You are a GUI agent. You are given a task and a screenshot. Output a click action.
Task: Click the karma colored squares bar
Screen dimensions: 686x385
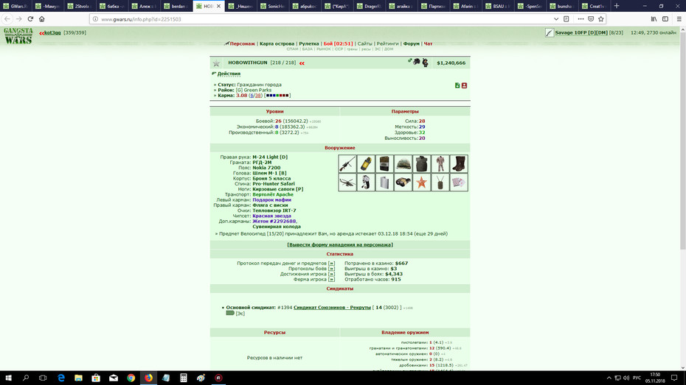(x=277, y=95)
